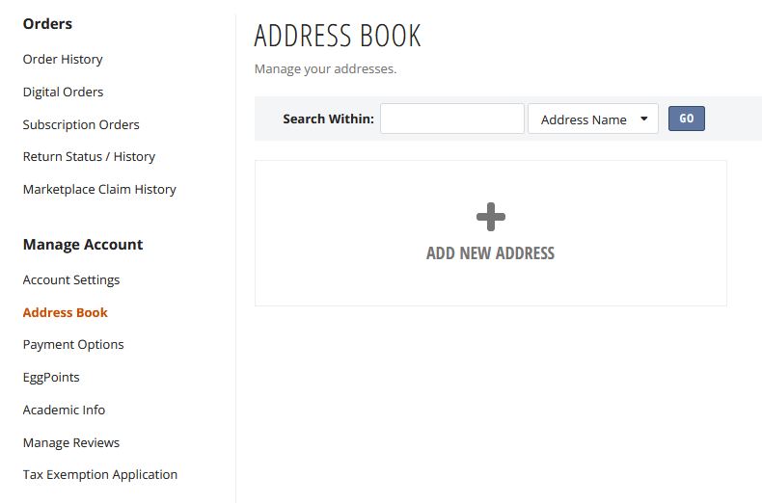Click the Manage Account section heading
This screenshot has height=503, width=762.
(x=83, y=245)
